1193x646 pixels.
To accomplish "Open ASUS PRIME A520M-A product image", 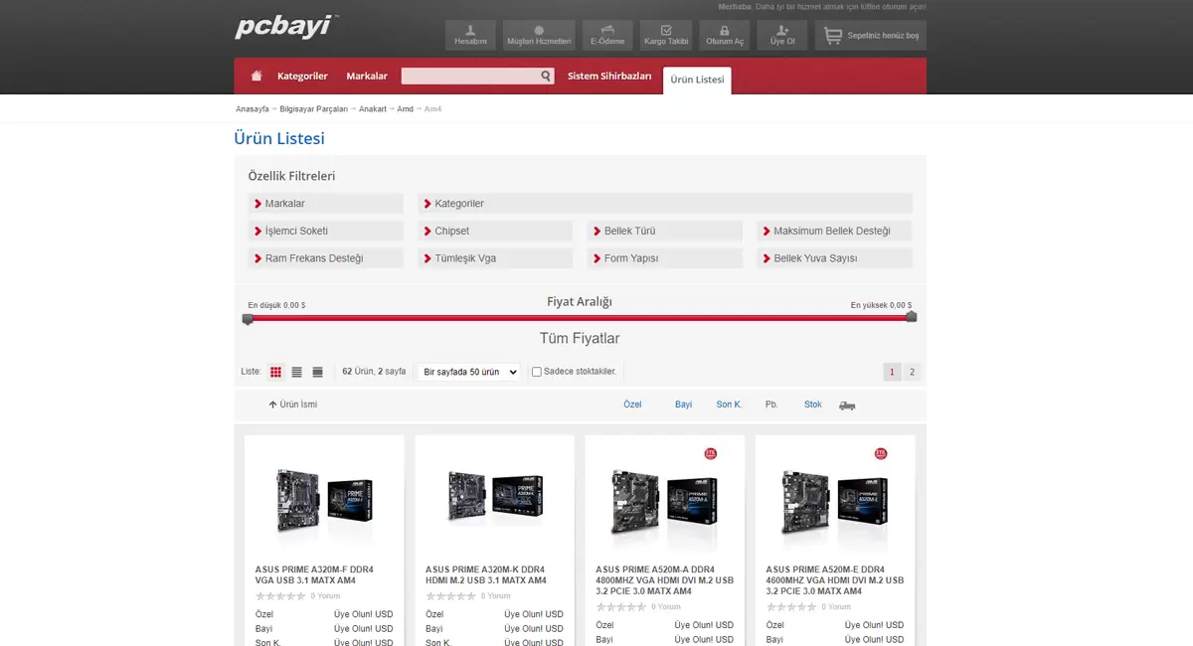I will pos(664,504).
